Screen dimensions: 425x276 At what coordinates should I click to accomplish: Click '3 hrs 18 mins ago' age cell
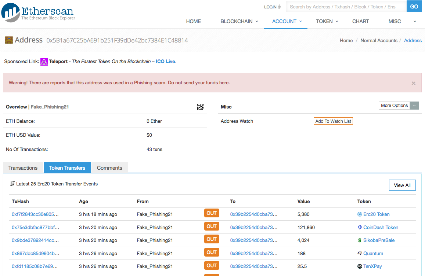point(98,214)
